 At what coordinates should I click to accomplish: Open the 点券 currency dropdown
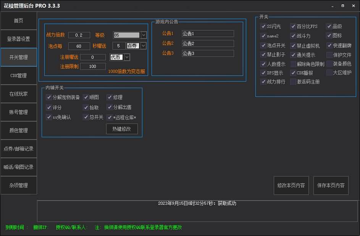[x=143, y=46]
